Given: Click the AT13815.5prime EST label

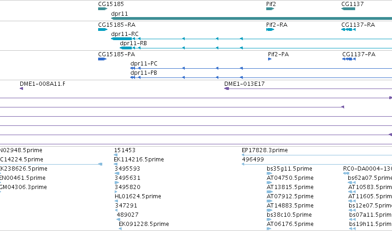Looking at the screenshot, I should click(290, 187).
